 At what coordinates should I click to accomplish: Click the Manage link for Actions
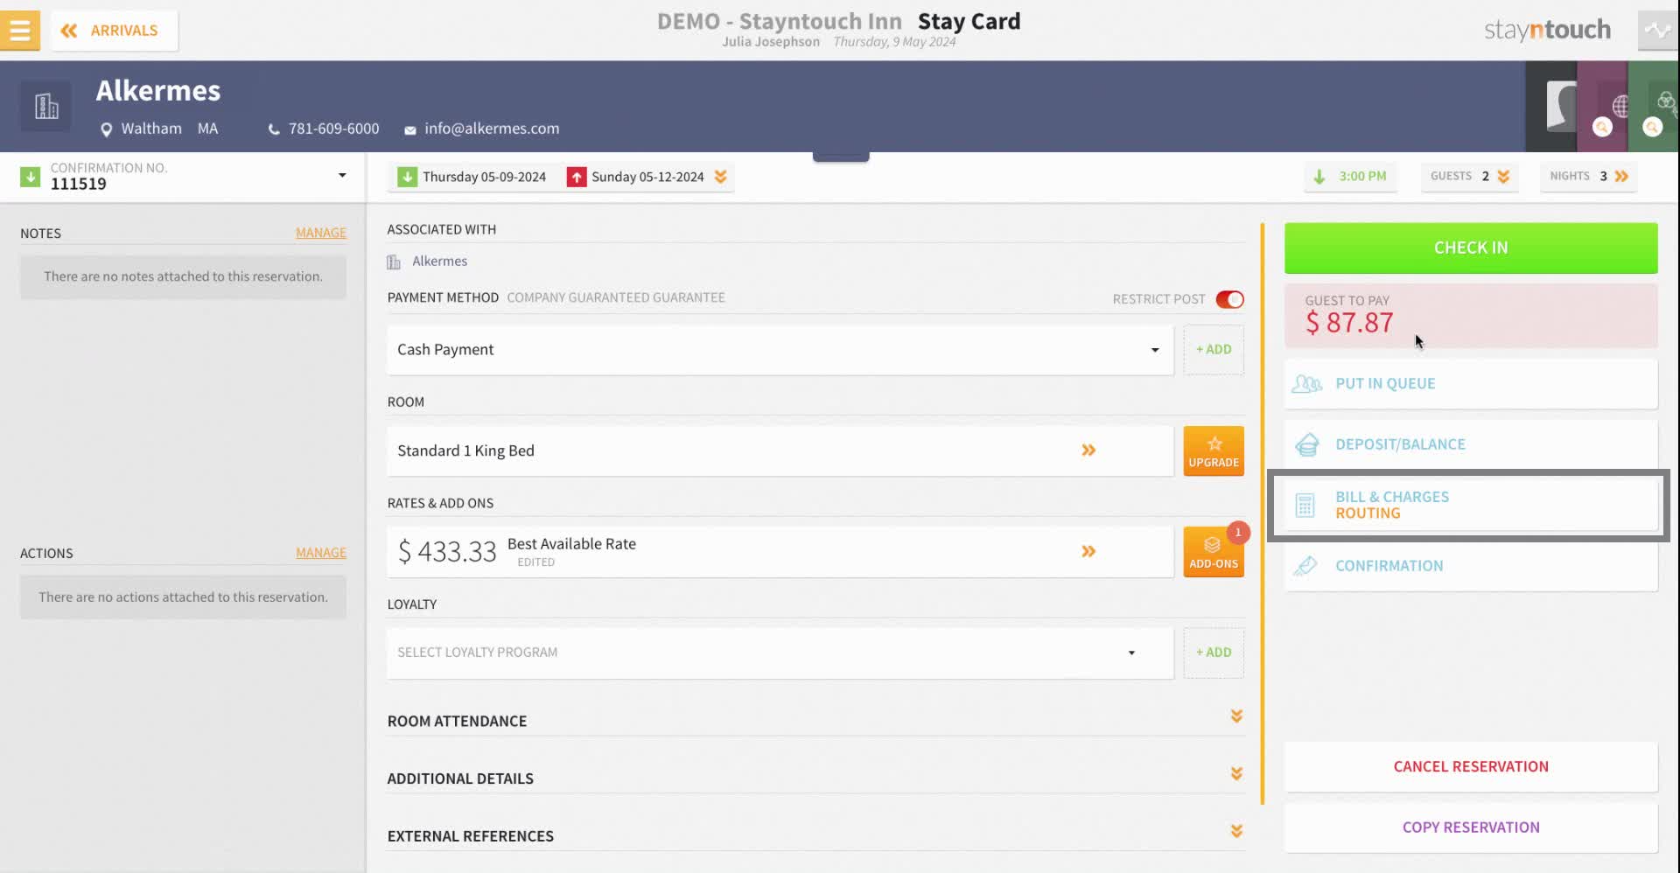pos(321,553)
